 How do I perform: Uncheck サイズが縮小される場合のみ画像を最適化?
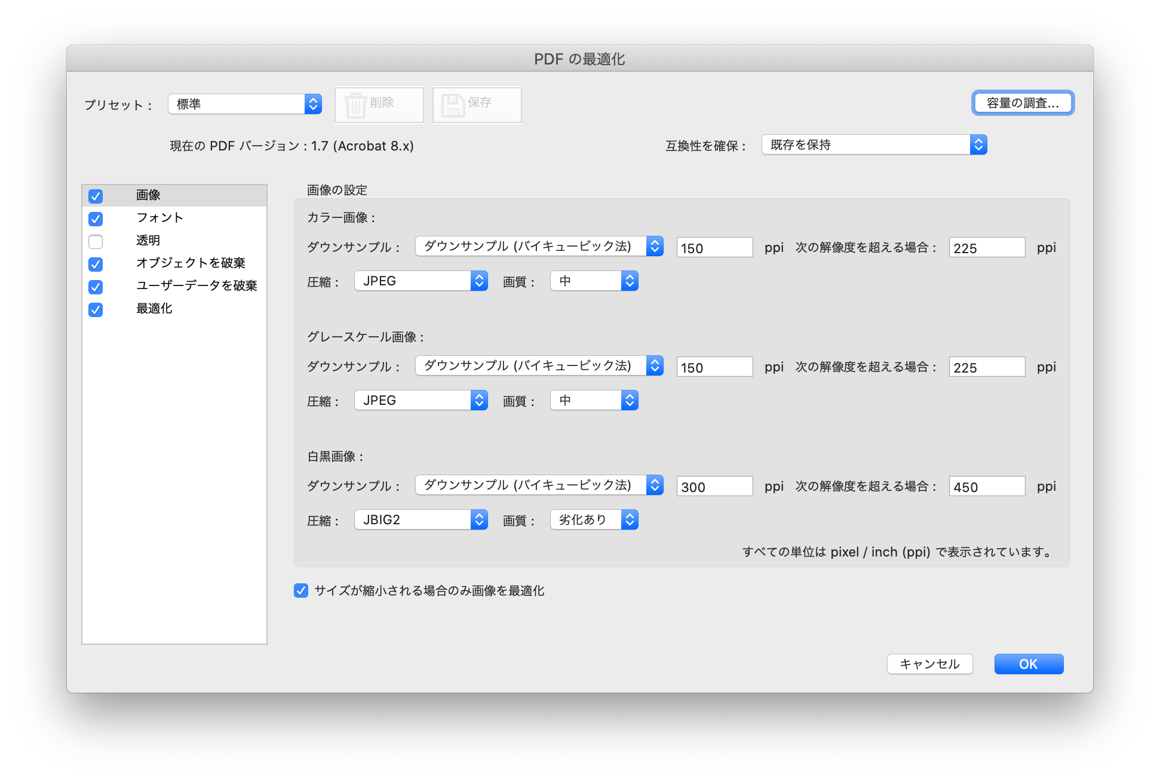pos(301,591)
